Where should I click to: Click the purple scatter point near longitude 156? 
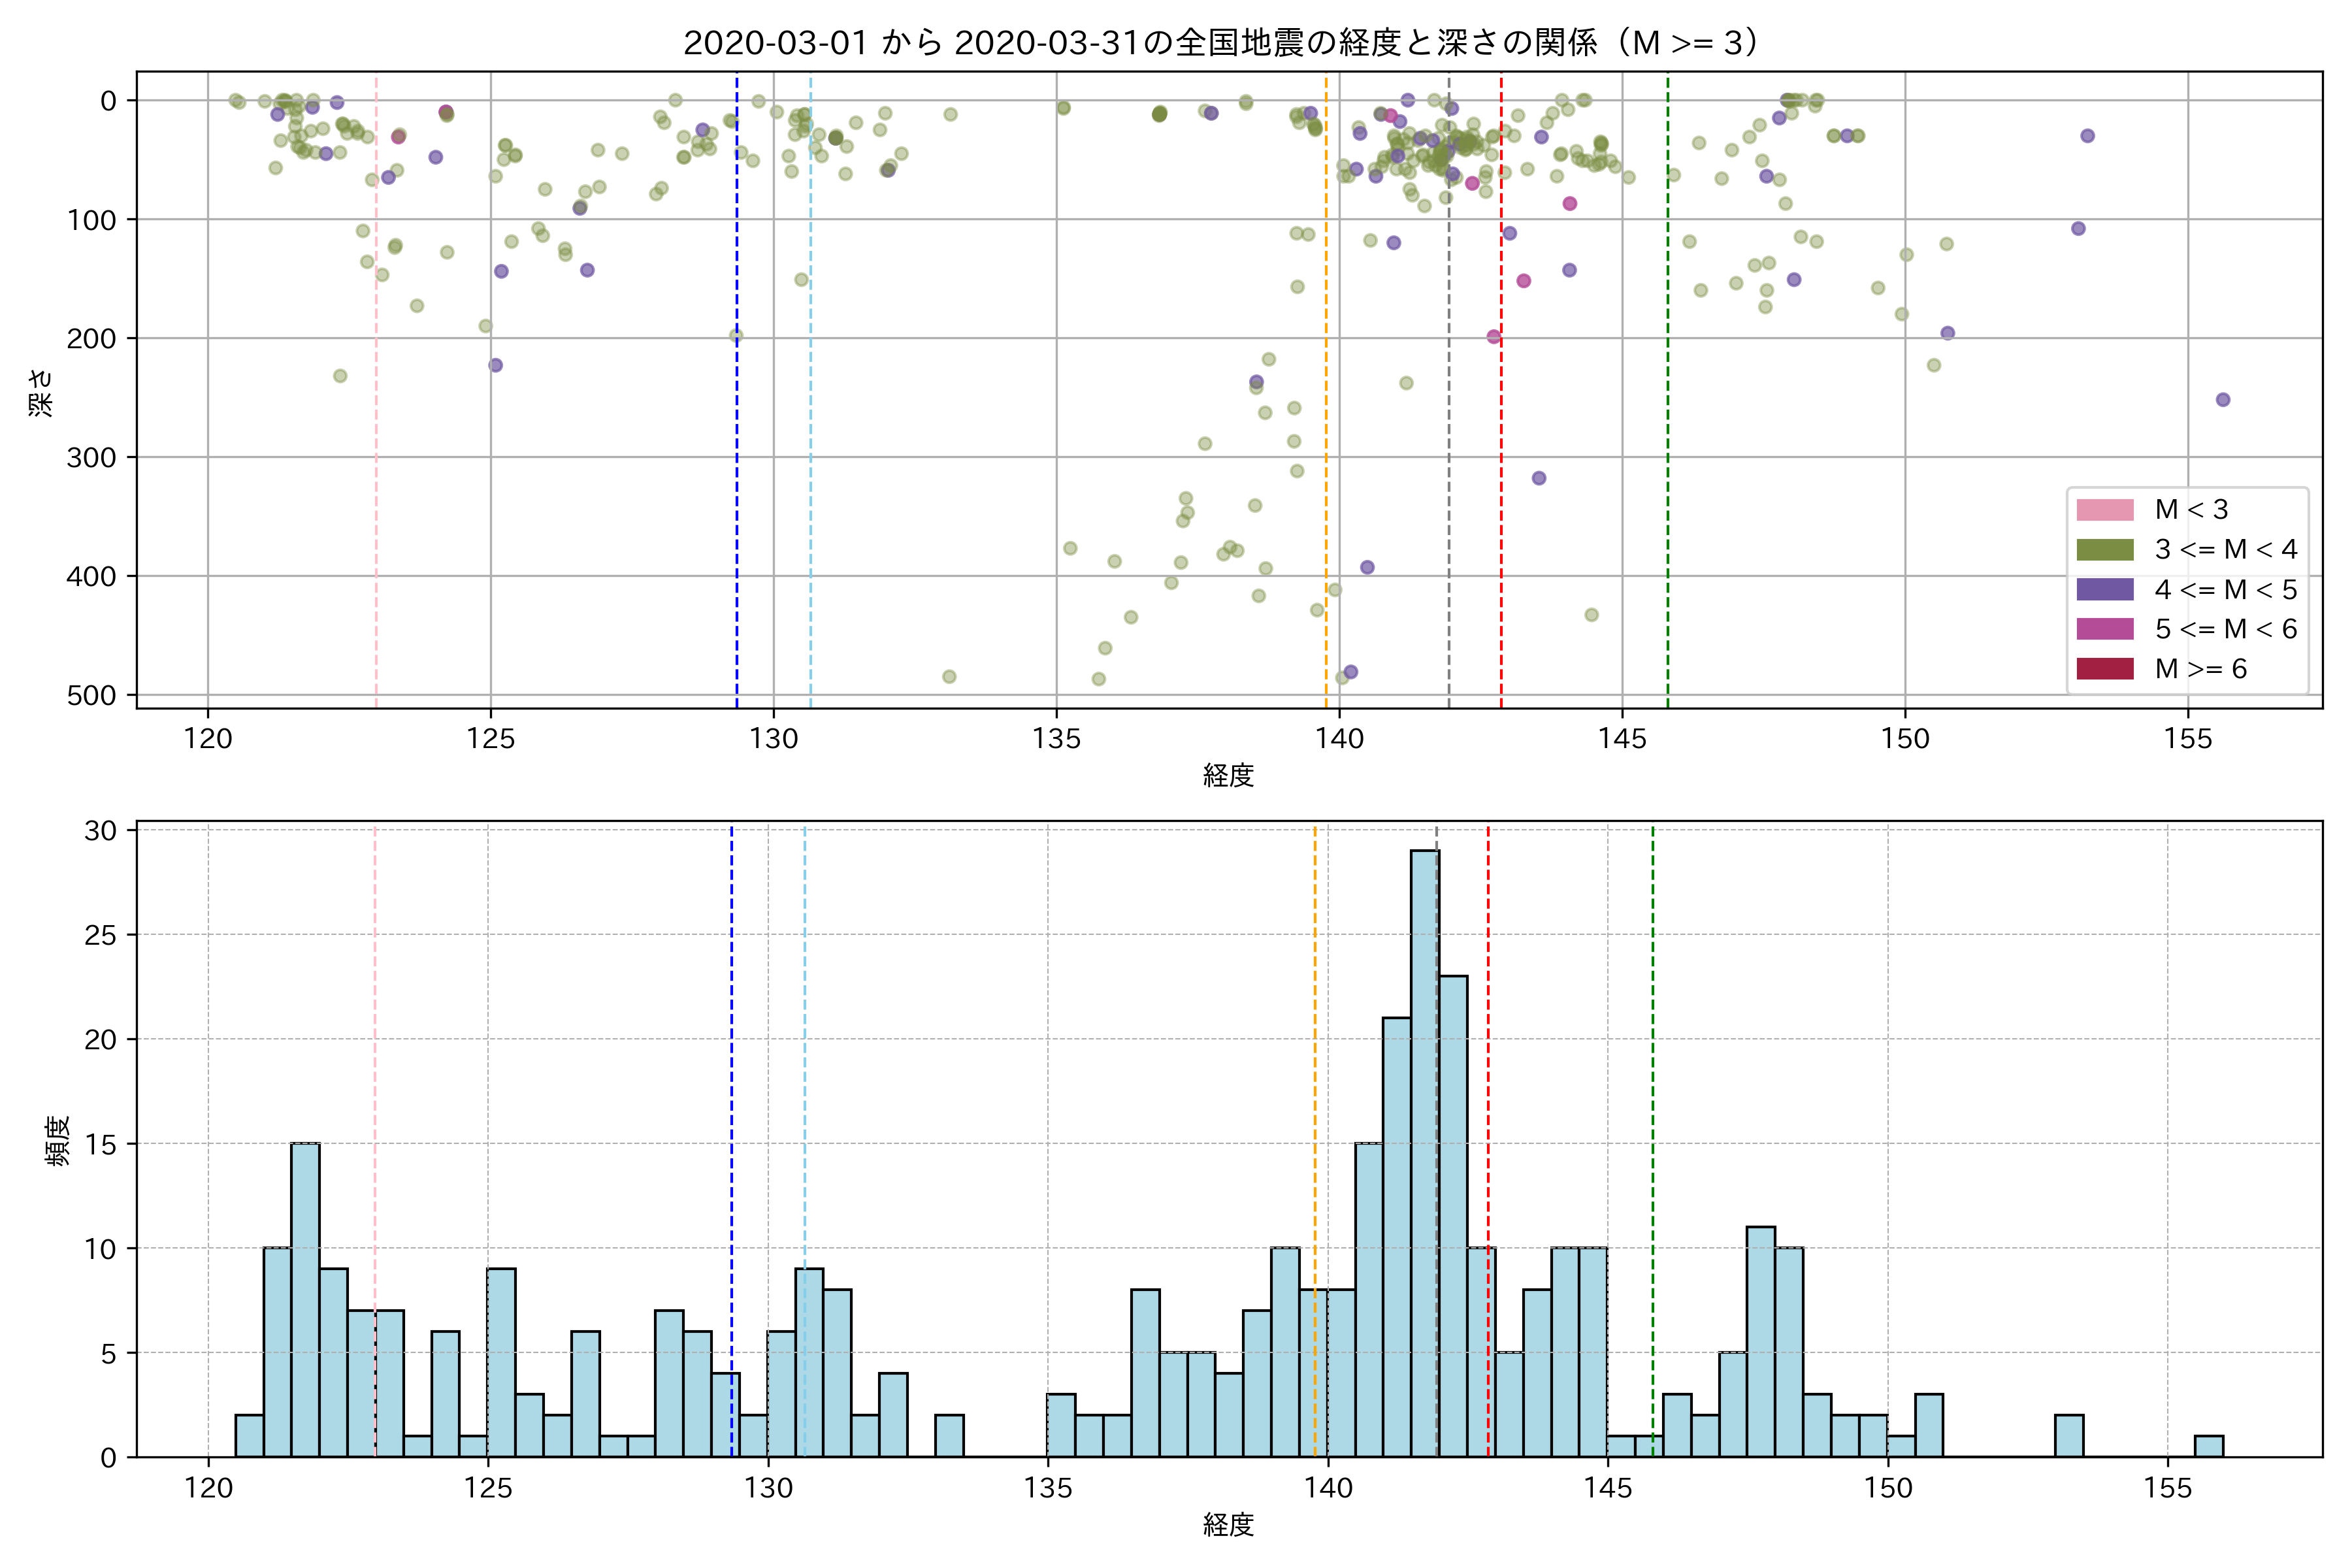pos(2222,400)
